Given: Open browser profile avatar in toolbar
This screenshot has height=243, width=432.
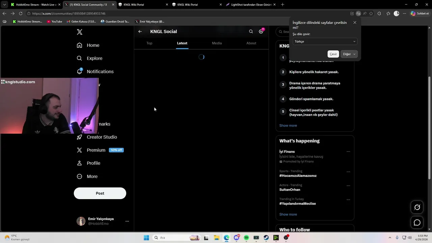Looking at the screenshot, I should (x=397, y=13).
